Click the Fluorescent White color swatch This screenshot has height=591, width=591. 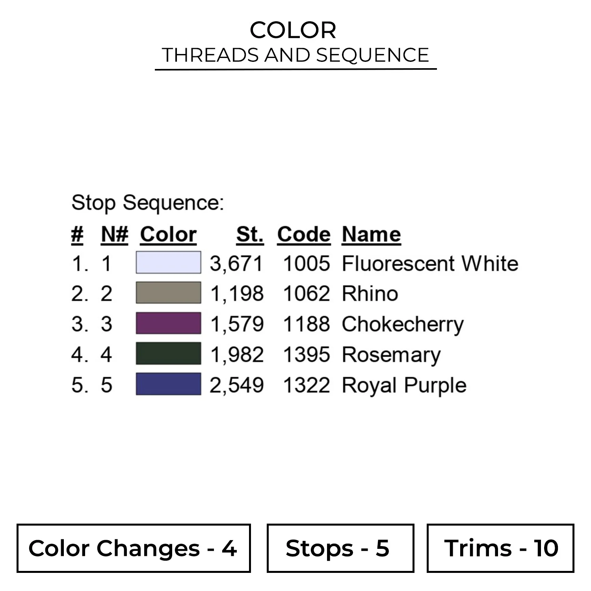(x=168, y=262)
